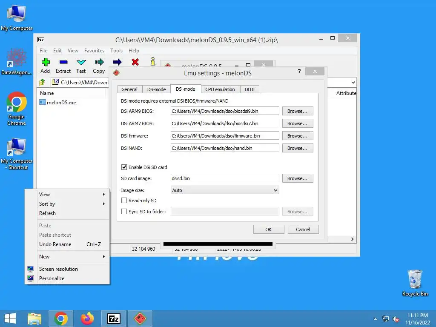Select the melonDS.exe file icon in list

(x=43, y=102)
